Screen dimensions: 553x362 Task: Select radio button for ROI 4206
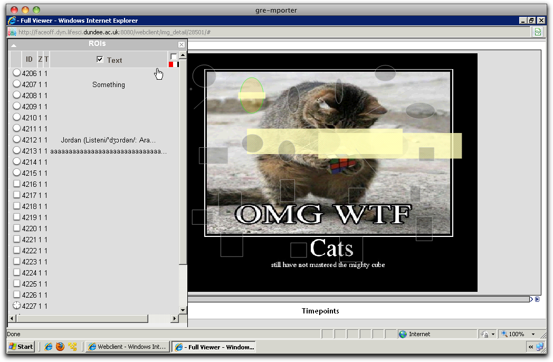pyautogui.click(x=16, y=73)
